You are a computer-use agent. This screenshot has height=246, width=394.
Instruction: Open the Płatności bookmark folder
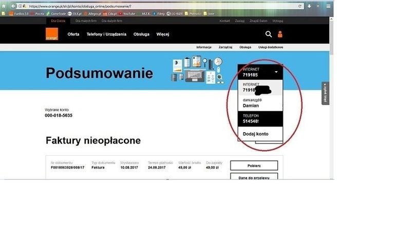point(193,13)
